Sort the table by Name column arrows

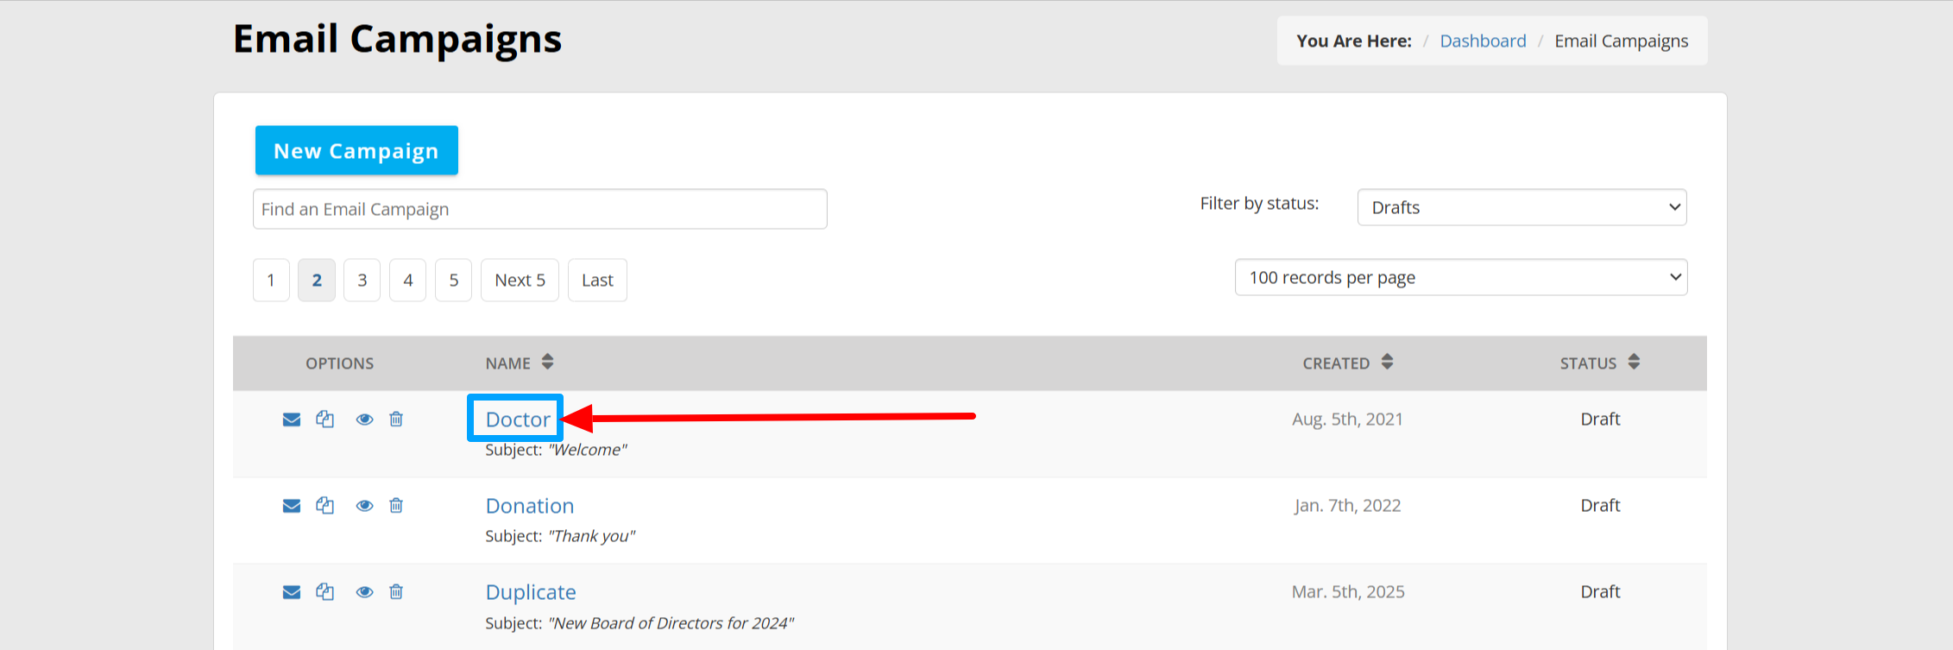tap(547, 362)
